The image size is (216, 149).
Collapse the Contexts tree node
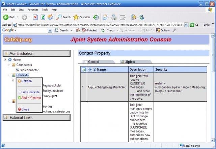[x=9, y=75]
